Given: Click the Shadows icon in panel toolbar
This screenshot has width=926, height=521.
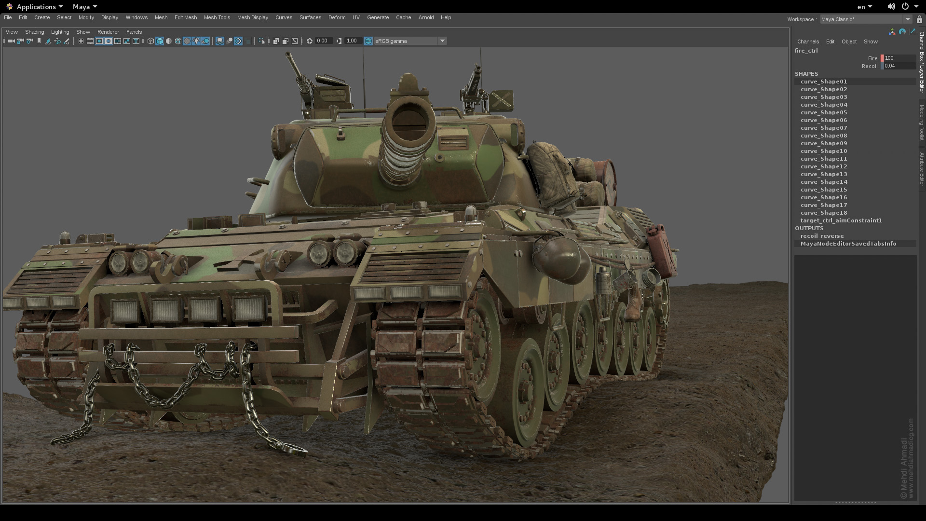Looking at the screenshot, I should (205, 41).
